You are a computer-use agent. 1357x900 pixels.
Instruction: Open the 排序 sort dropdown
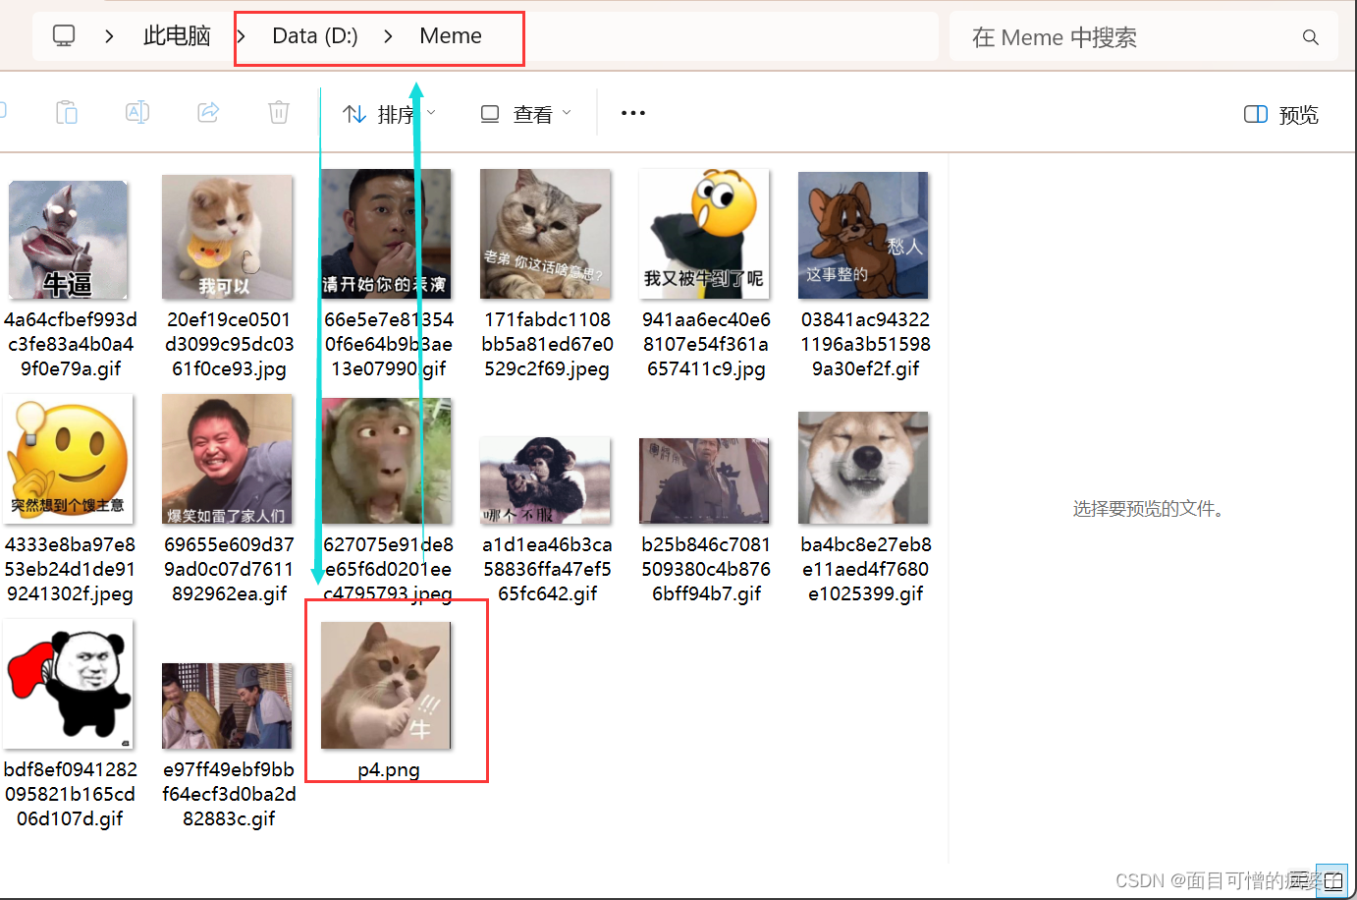tap(389, 115)
